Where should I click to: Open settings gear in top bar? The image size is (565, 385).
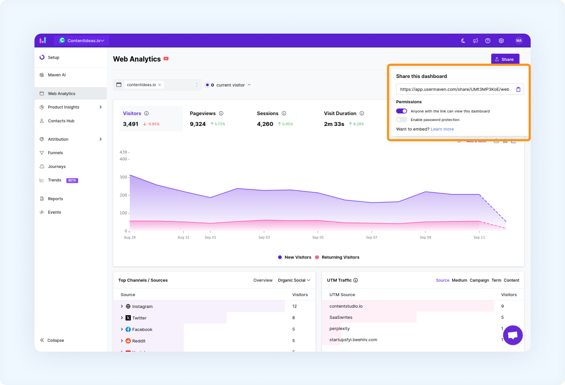point(501,41)
